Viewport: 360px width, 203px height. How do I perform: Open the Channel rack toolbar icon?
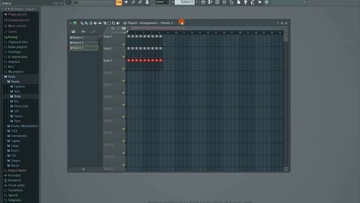[x=217, y=2]
